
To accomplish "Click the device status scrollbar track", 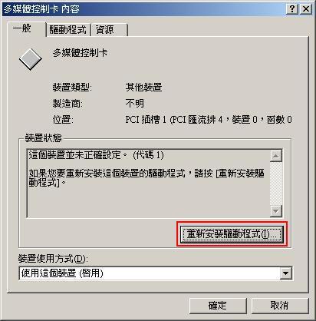I will (x=276, y=184).
